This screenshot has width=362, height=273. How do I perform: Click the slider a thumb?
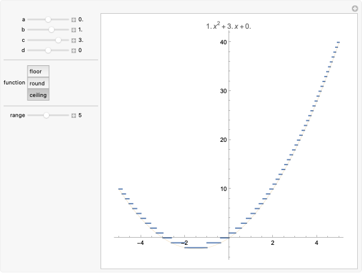point(48,20)
